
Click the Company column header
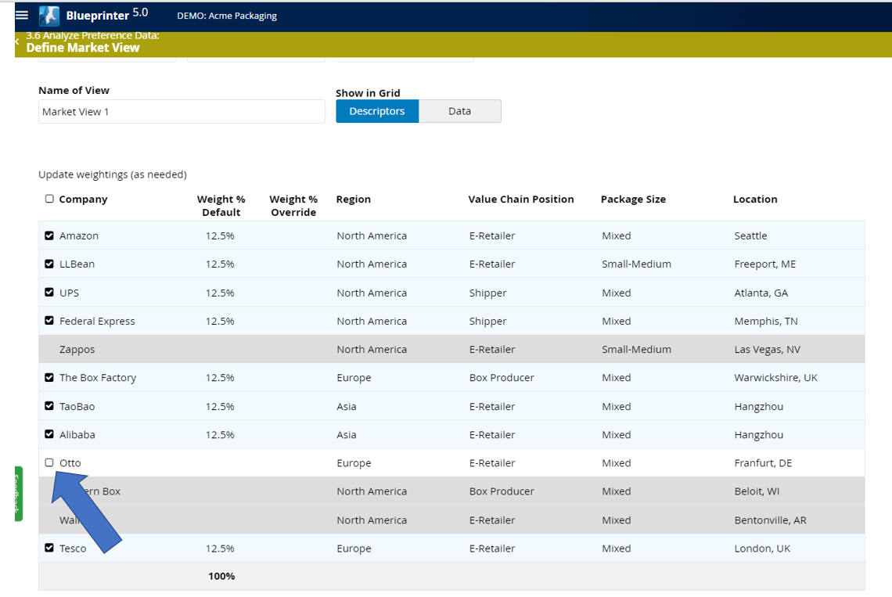tap(83, 200)
